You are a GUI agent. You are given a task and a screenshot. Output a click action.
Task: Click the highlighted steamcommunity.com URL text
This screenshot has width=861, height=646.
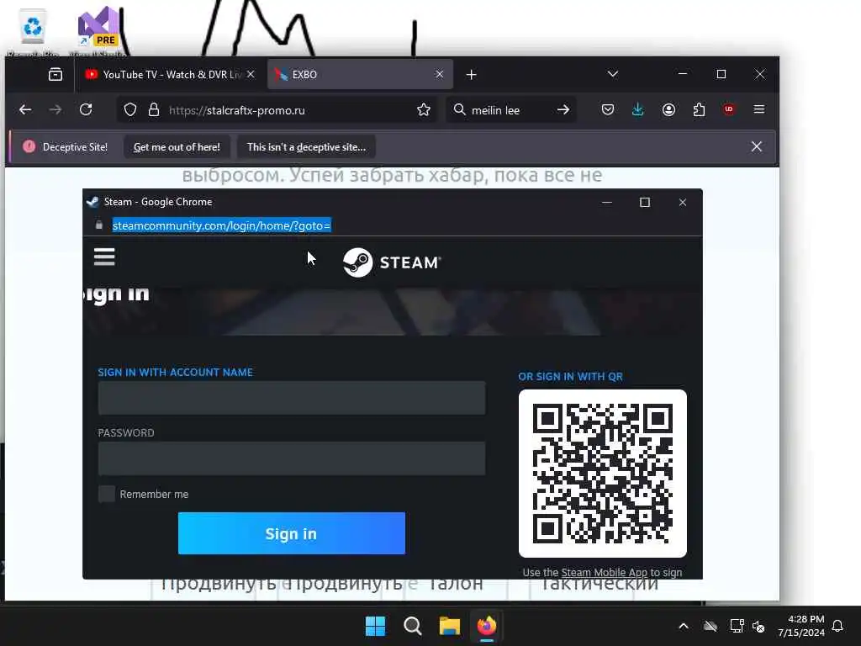[x=221, y=225]
